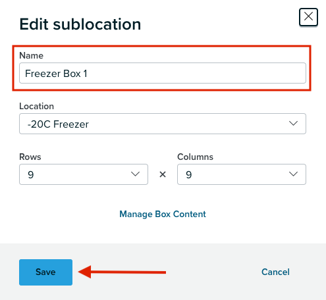
Task: Click the chevron arrow in Columns field
Action: click(x=293, y=174)
